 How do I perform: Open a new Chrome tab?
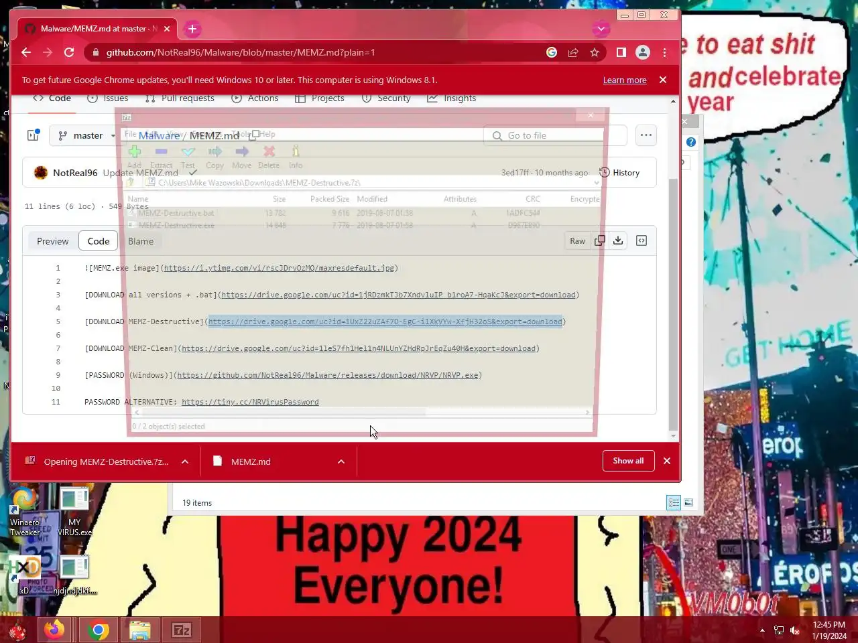[x=192, y=29]
